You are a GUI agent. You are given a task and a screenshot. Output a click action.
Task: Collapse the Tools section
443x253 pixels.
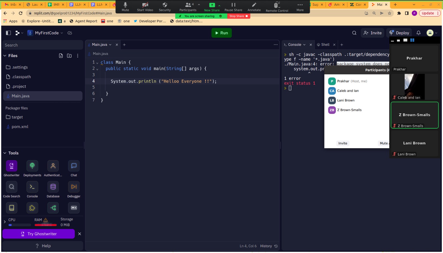click(x=5, y=153)
